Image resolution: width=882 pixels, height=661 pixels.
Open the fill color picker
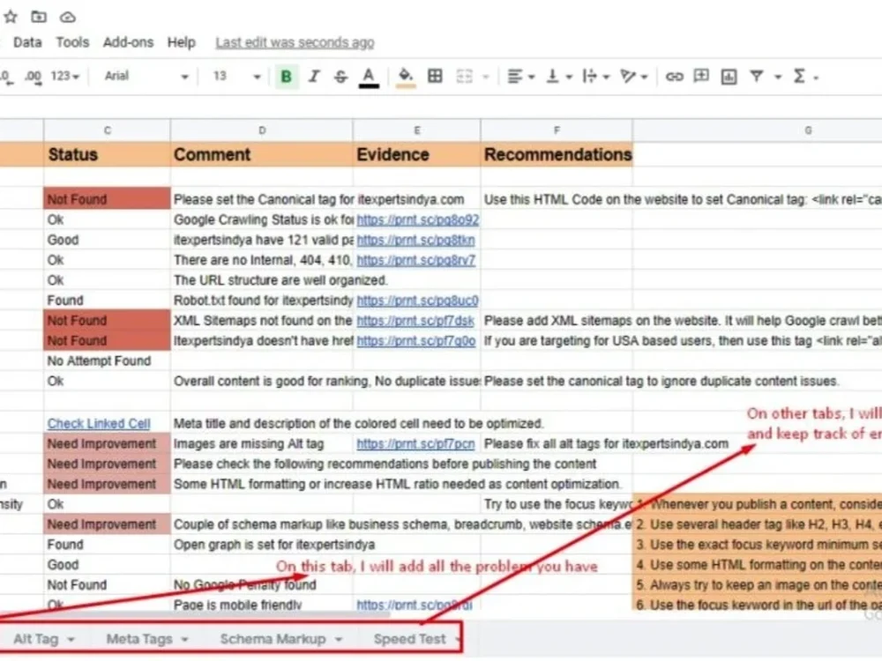coord(406,78)
